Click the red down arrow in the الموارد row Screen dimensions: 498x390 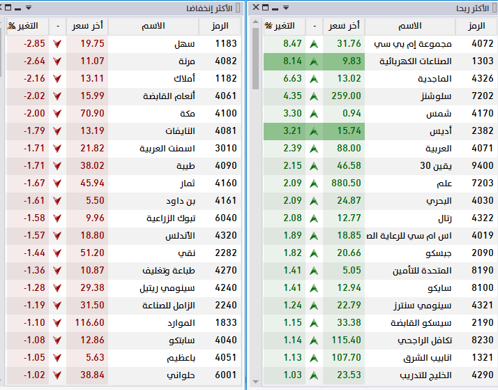click(57, 323)
